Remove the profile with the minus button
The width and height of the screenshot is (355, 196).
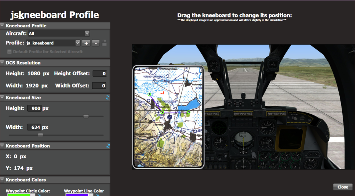(96, 43)
